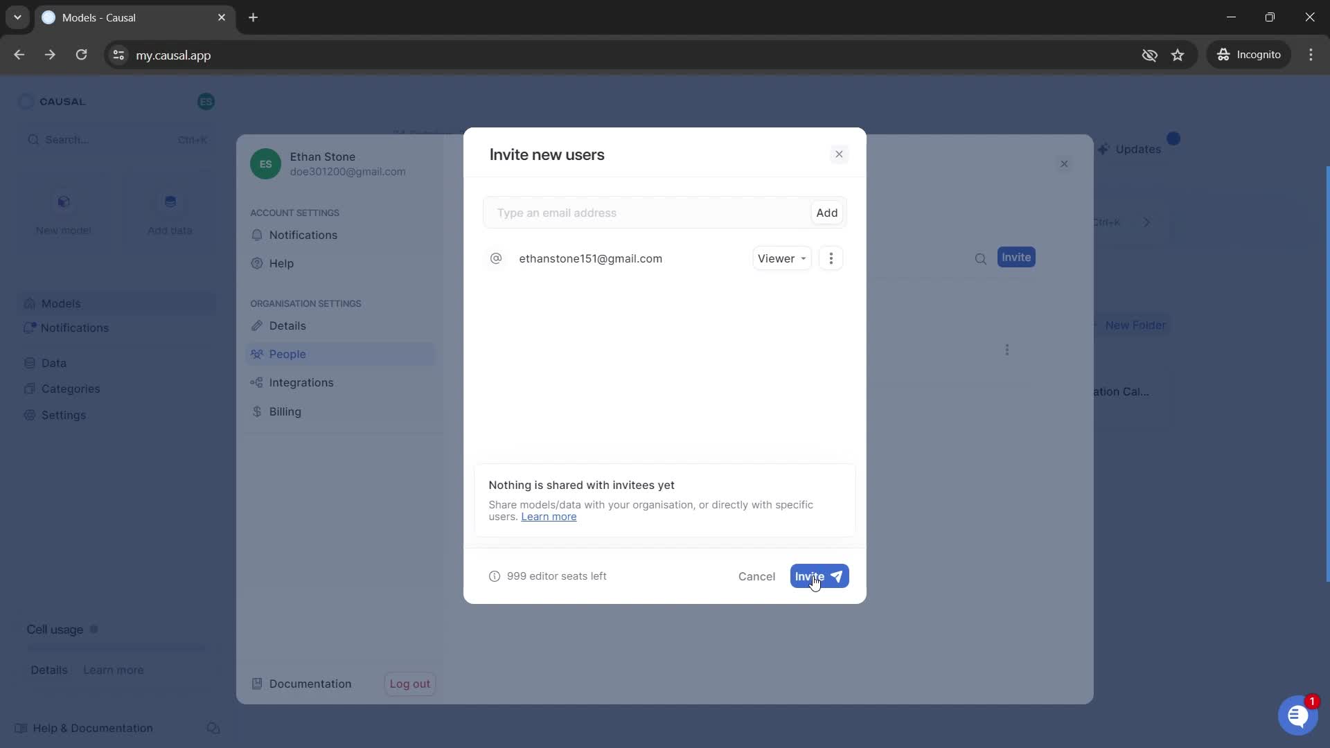Click the three-dot options icon for ethanstone151
Viewport: 1330px width, 748px height.
[831, 258]
